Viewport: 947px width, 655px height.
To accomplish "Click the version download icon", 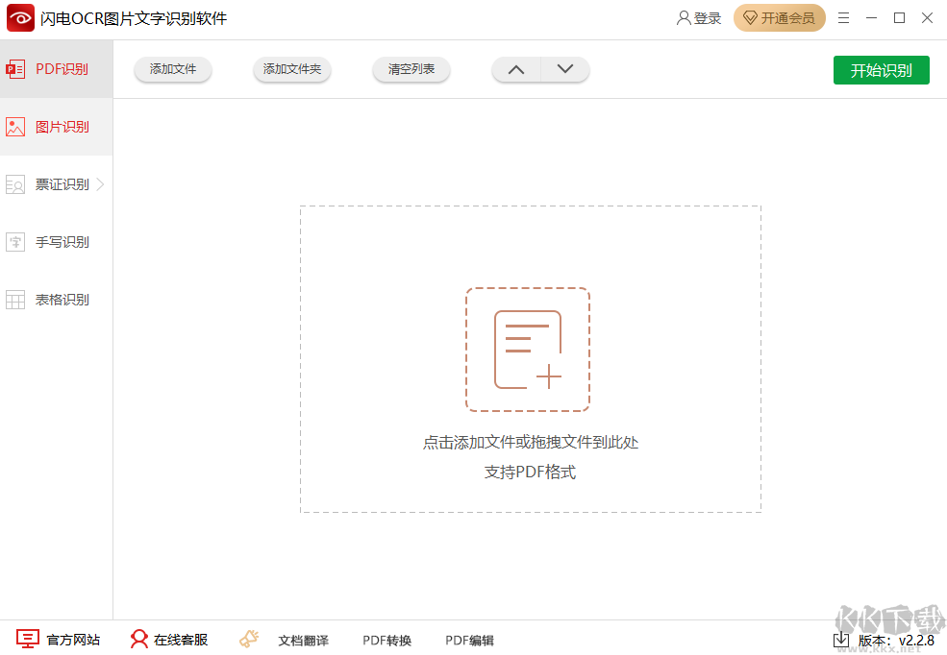I will click(841, 640).
